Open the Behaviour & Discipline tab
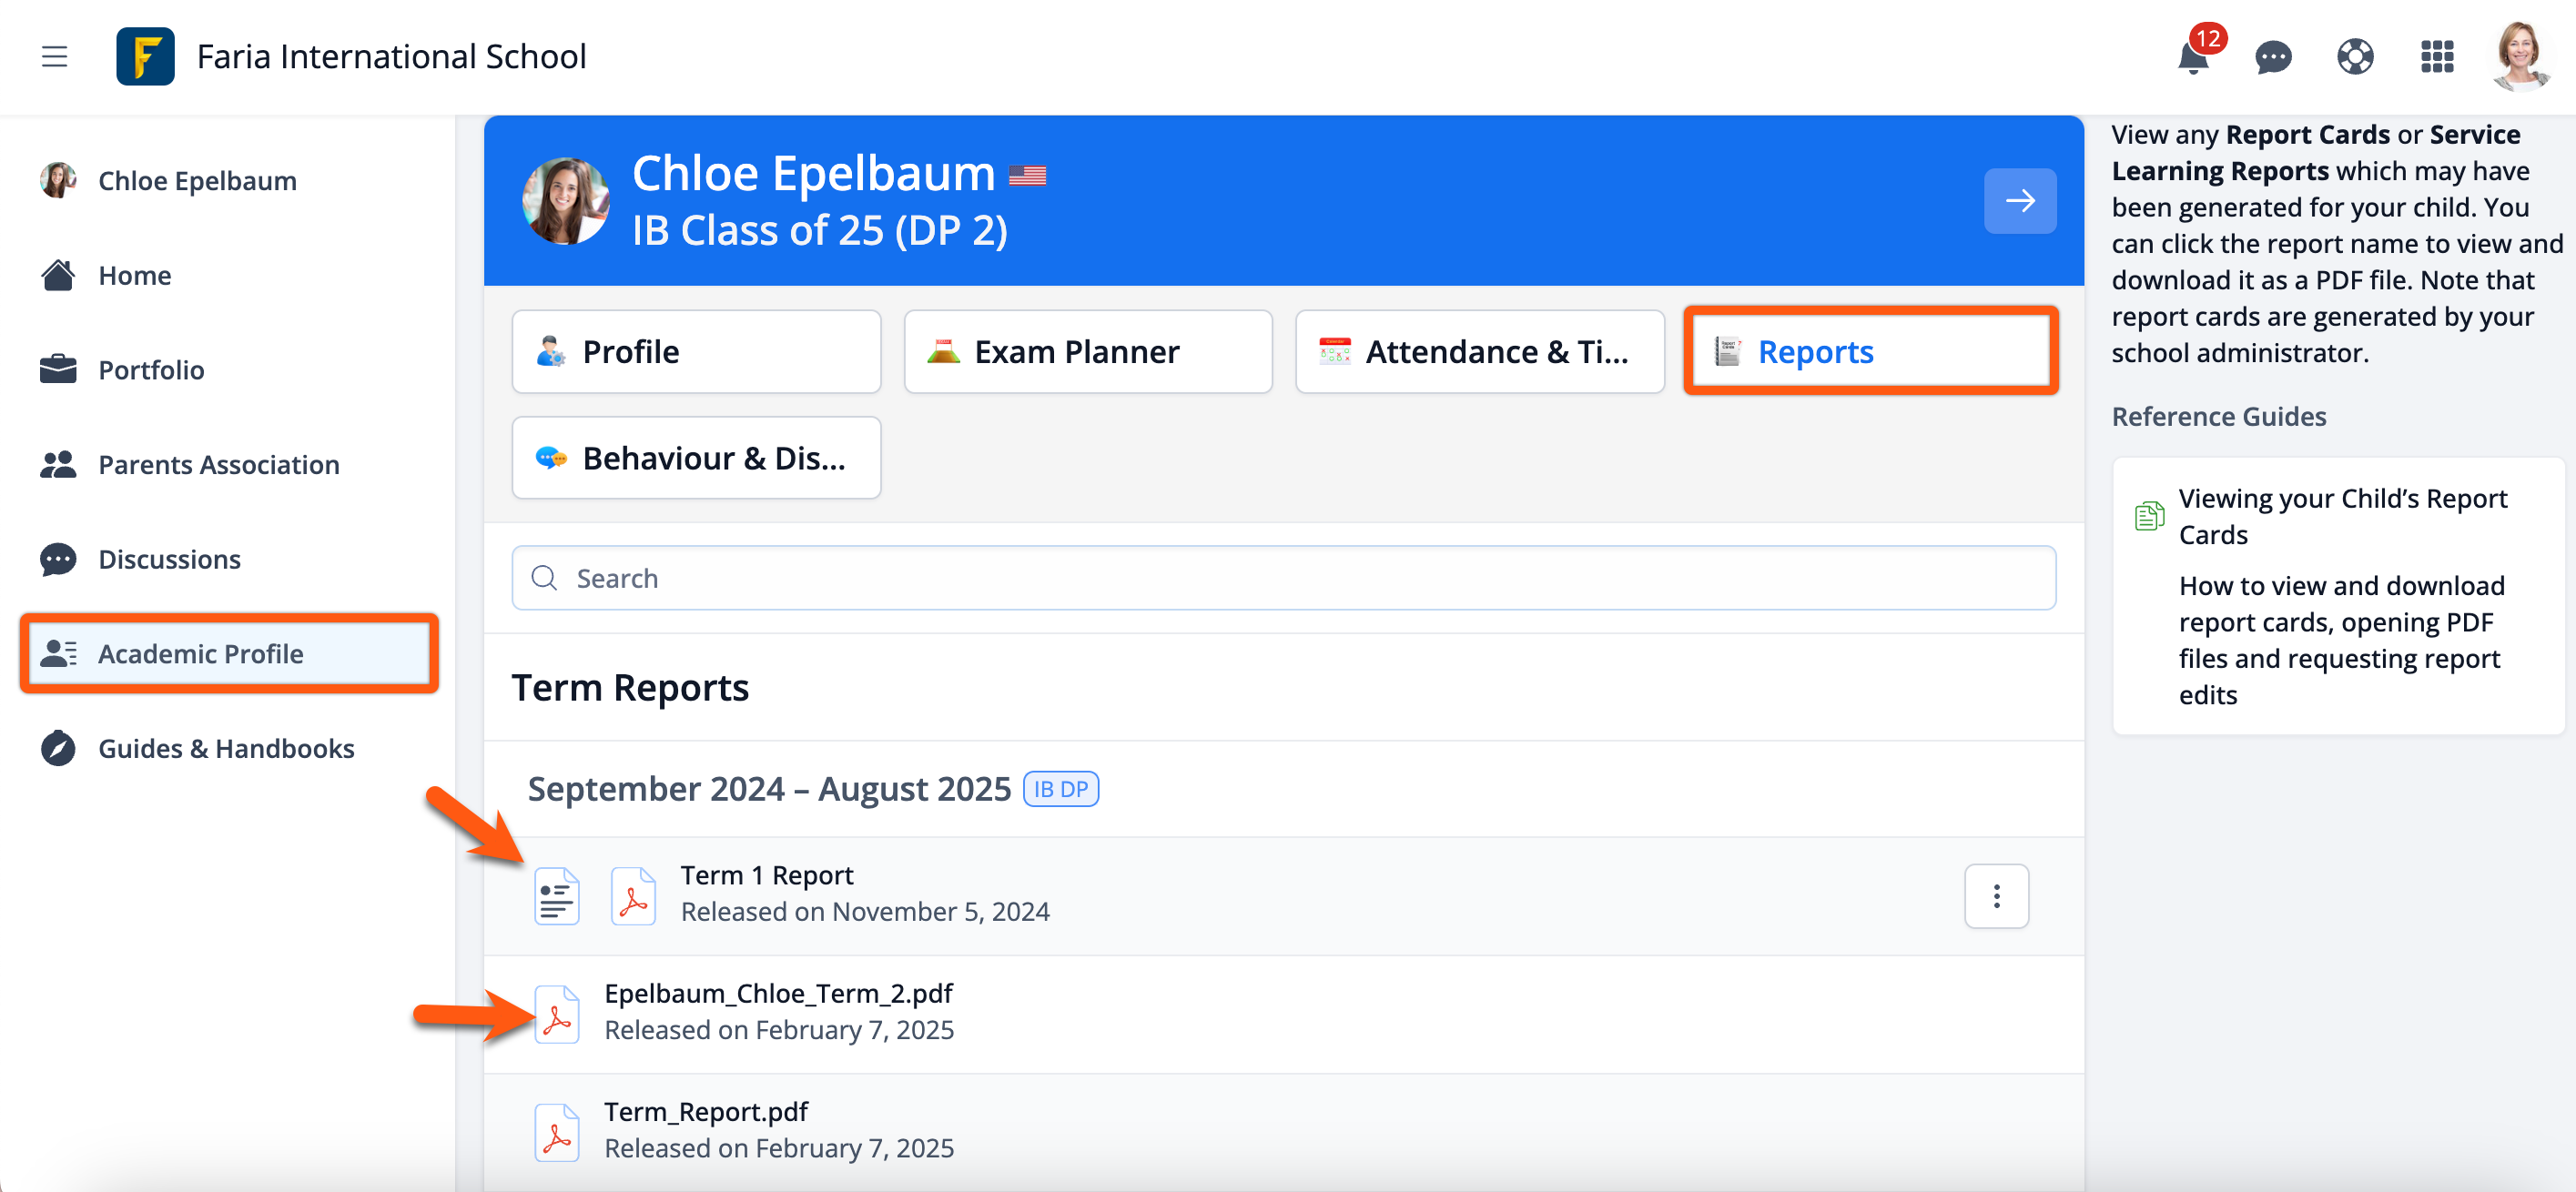 [696, 458]
